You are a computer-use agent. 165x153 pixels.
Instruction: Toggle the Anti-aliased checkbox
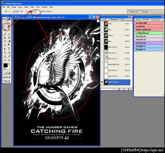tap(42, 11)
